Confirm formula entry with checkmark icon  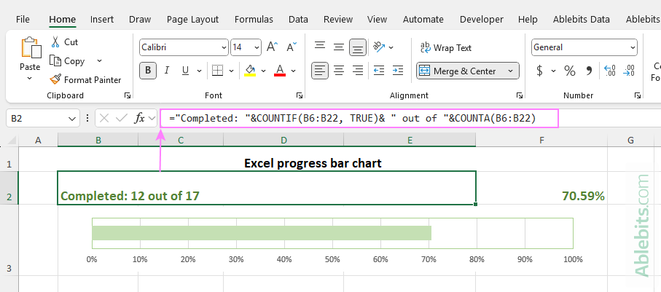(x=122, y=119)
